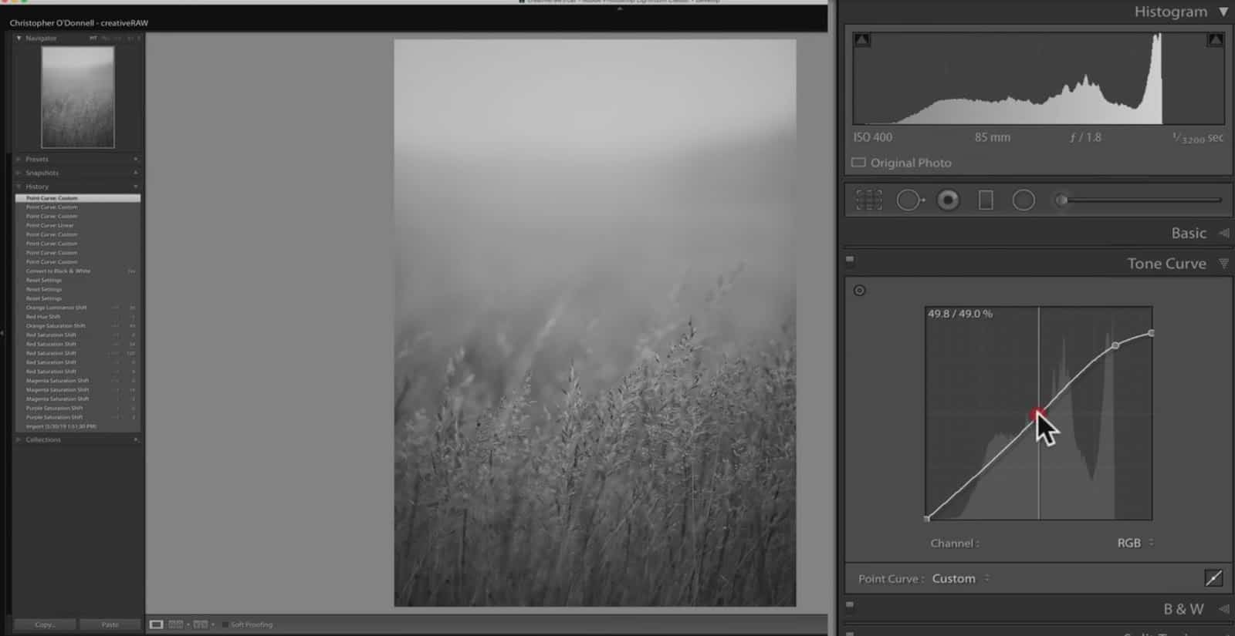Viewport: 1235px width, 636px height.
Task: Select the Spot Removal tool
Action: coord(910,200)
